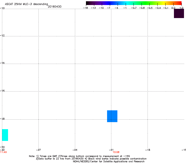Click color scale value 1.0

pos(181,8)
